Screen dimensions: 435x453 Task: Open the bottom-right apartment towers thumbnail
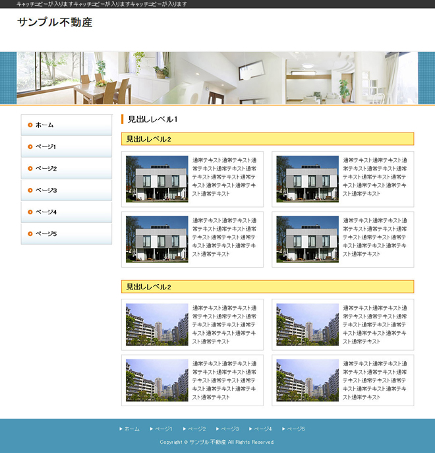coord(307,380)
